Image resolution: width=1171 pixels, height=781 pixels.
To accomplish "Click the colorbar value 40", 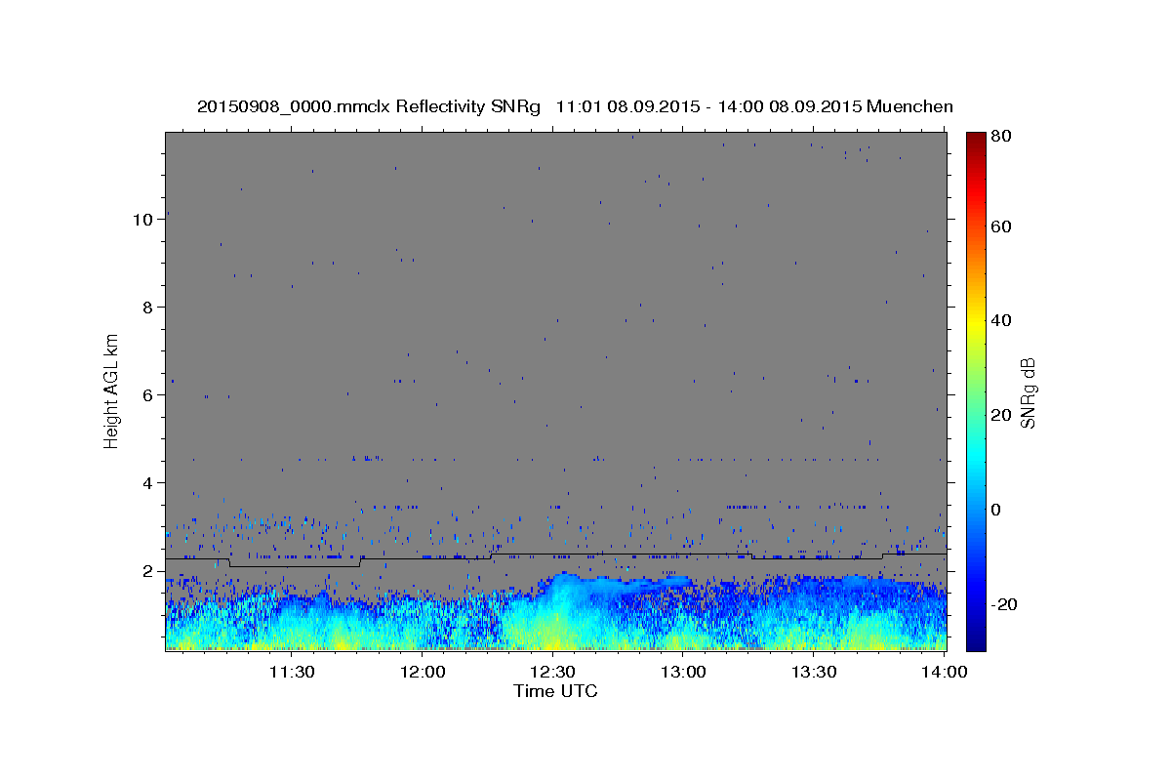I will [999, 320].
